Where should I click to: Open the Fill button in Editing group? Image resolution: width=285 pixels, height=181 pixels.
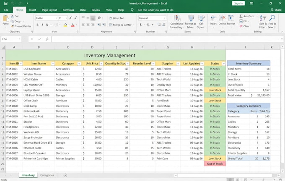[x=244, y=21]
